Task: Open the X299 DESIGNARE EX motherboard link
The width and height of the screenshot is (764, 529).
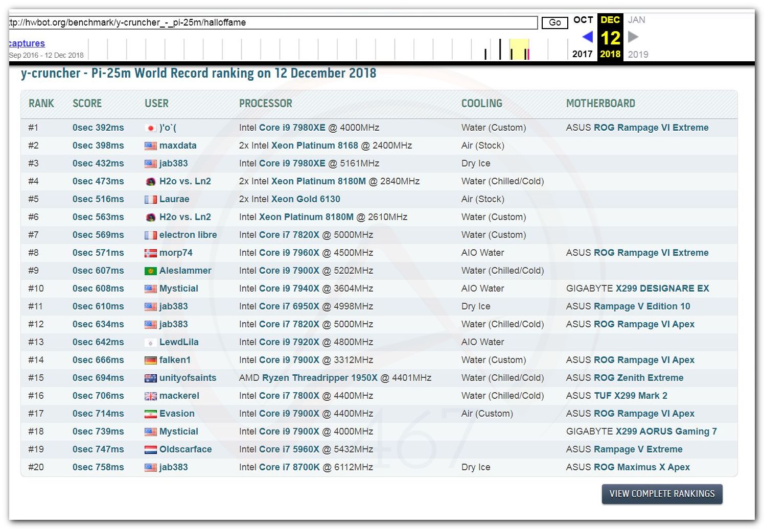Action: coord(662,288)
